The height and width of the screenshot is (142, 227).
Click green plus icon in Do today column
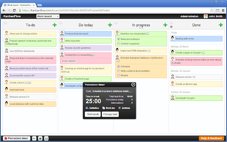tap(110, 25)
